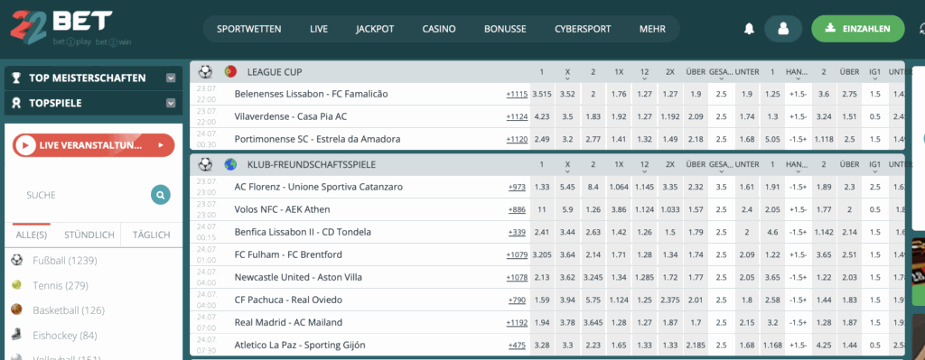The height and width of the screenshot is (360, 925).
Task: Click the Einzahlen deposit button
Action: tap(858, 28)
